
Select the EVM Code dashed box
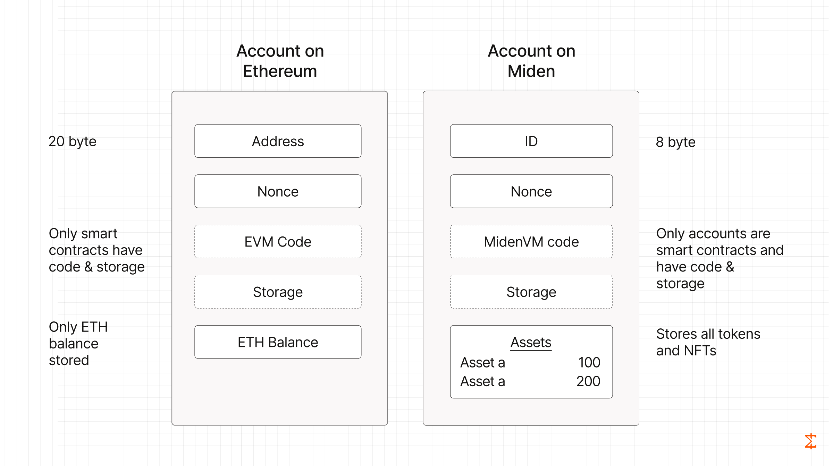pyautogui.click(x=278, y=242)
